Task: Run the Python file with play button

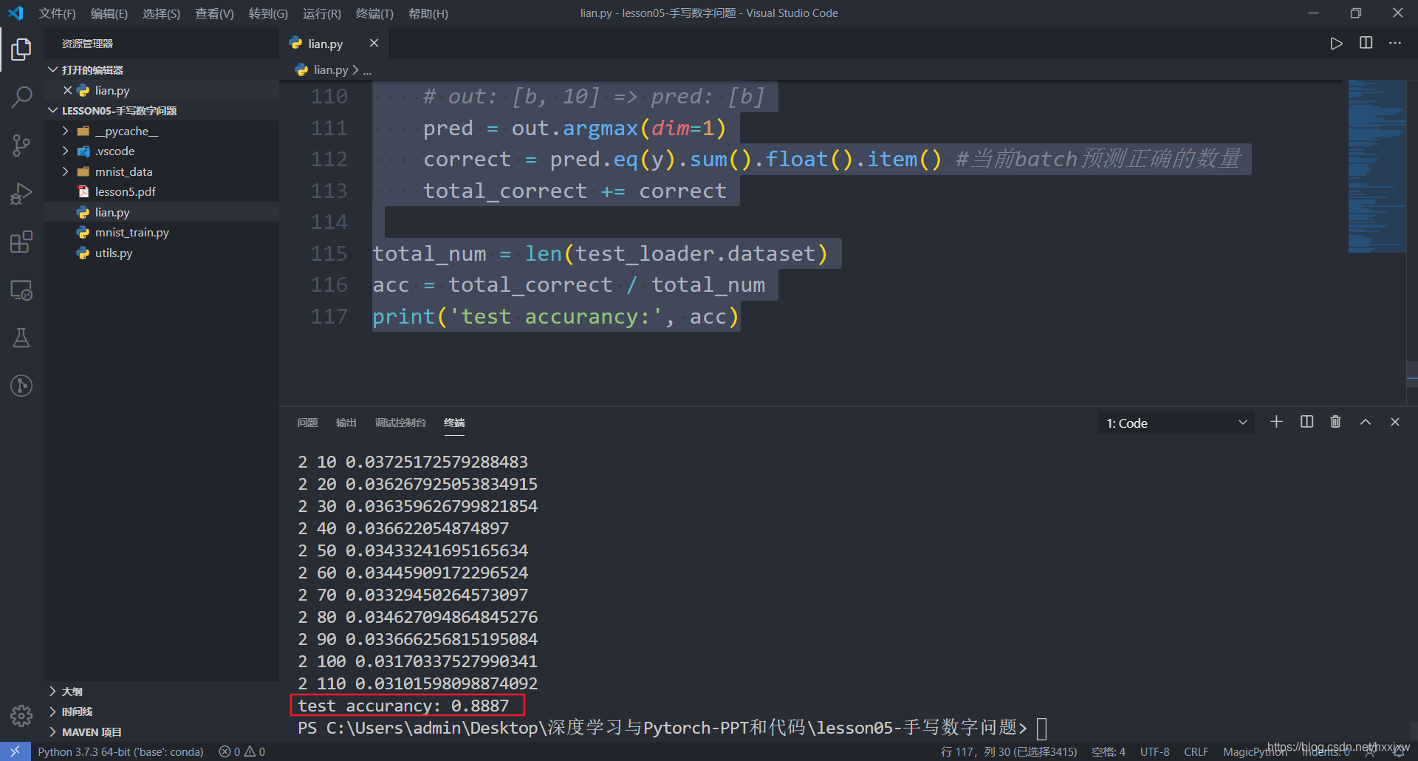Action: click(x=1336, y=44)
